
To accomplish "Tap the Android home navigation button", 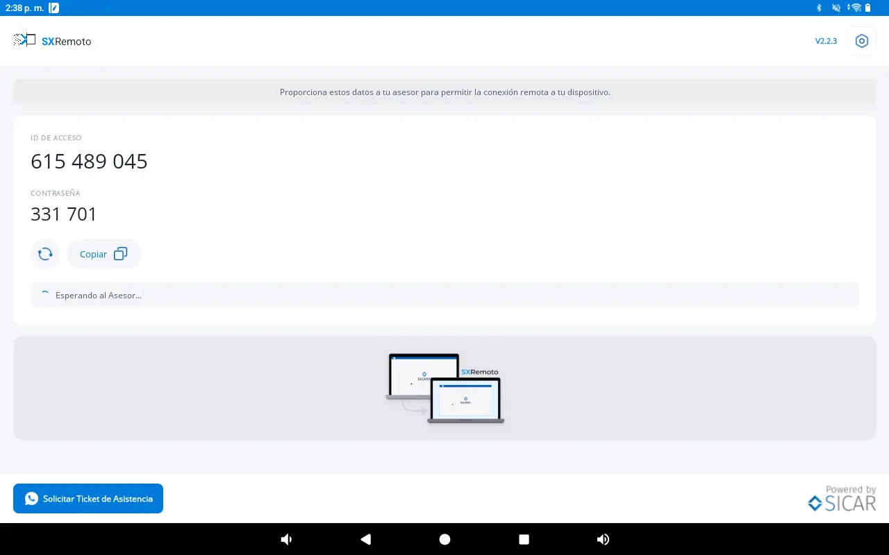I will pos(444,539).
